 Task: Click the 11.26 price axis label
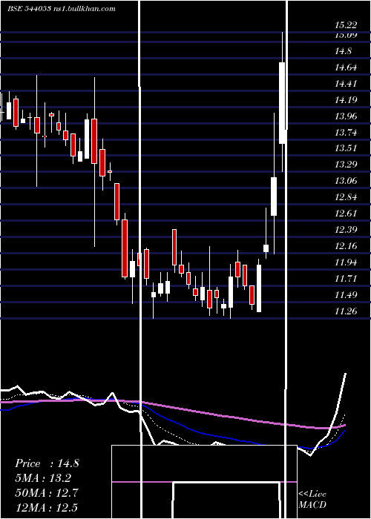(x=346, y=311)
